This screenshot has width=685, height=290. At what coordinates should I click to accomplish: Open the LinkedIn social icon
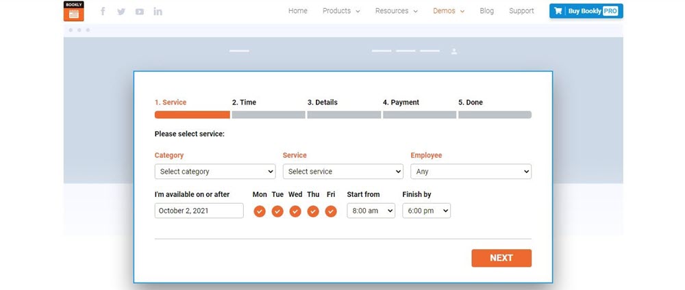click(158, 11)
